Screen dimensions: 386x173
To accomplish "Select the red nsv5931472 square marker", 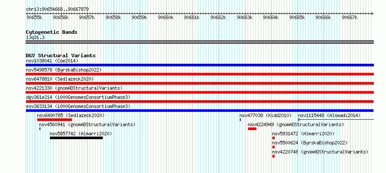I will click(273, 138).
